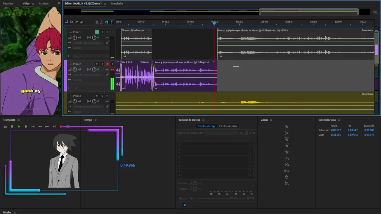381x214 pixels.
Task: Switch to the Favoritos panel tab
Action: pos(8,4)
